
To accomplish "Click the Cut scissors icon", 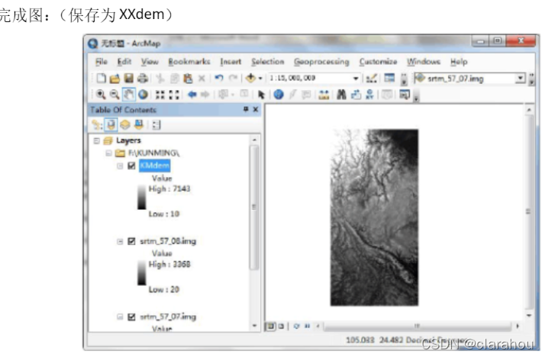I will (160, 79).
